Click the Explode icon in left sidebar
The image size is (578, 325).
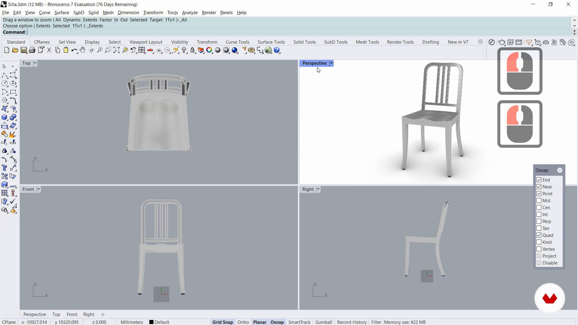coord(13,134)
